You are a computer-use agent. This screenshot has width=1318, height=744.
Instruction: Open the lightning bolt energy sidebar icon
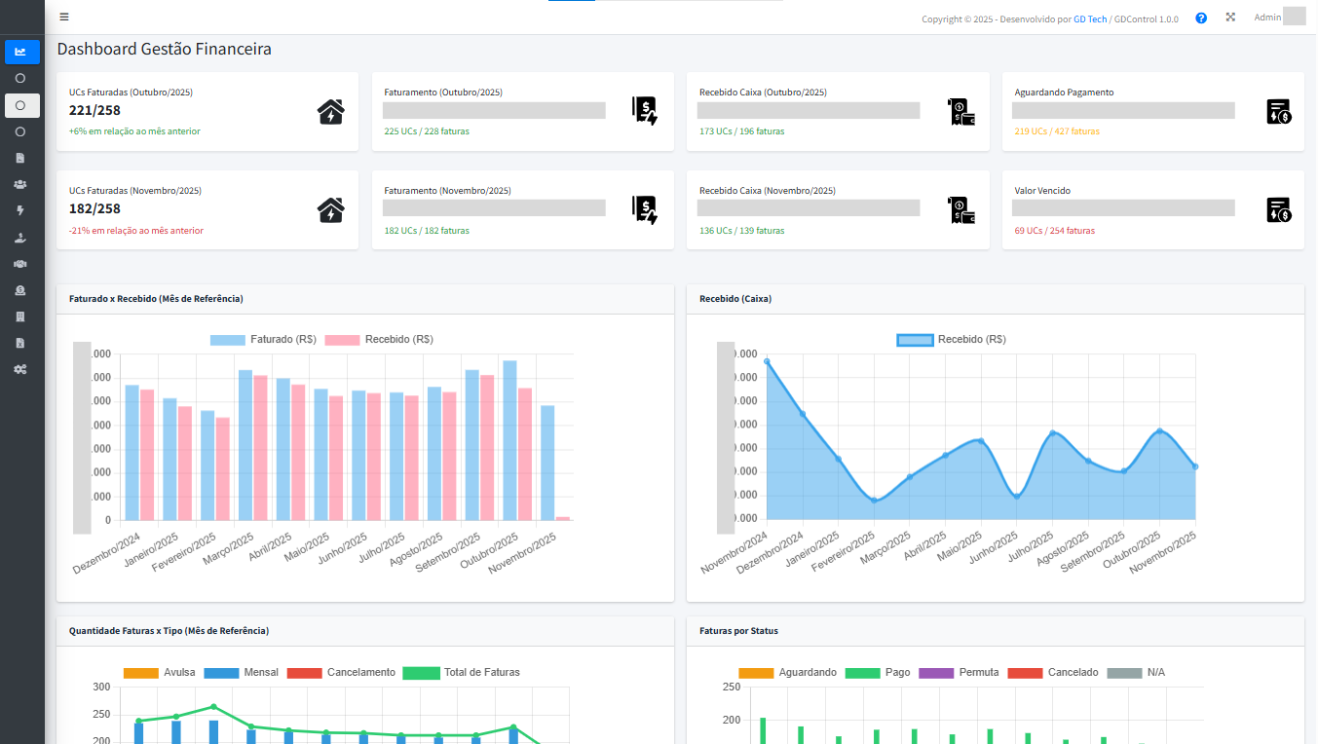pyautogui.click(x=21, y=210)
